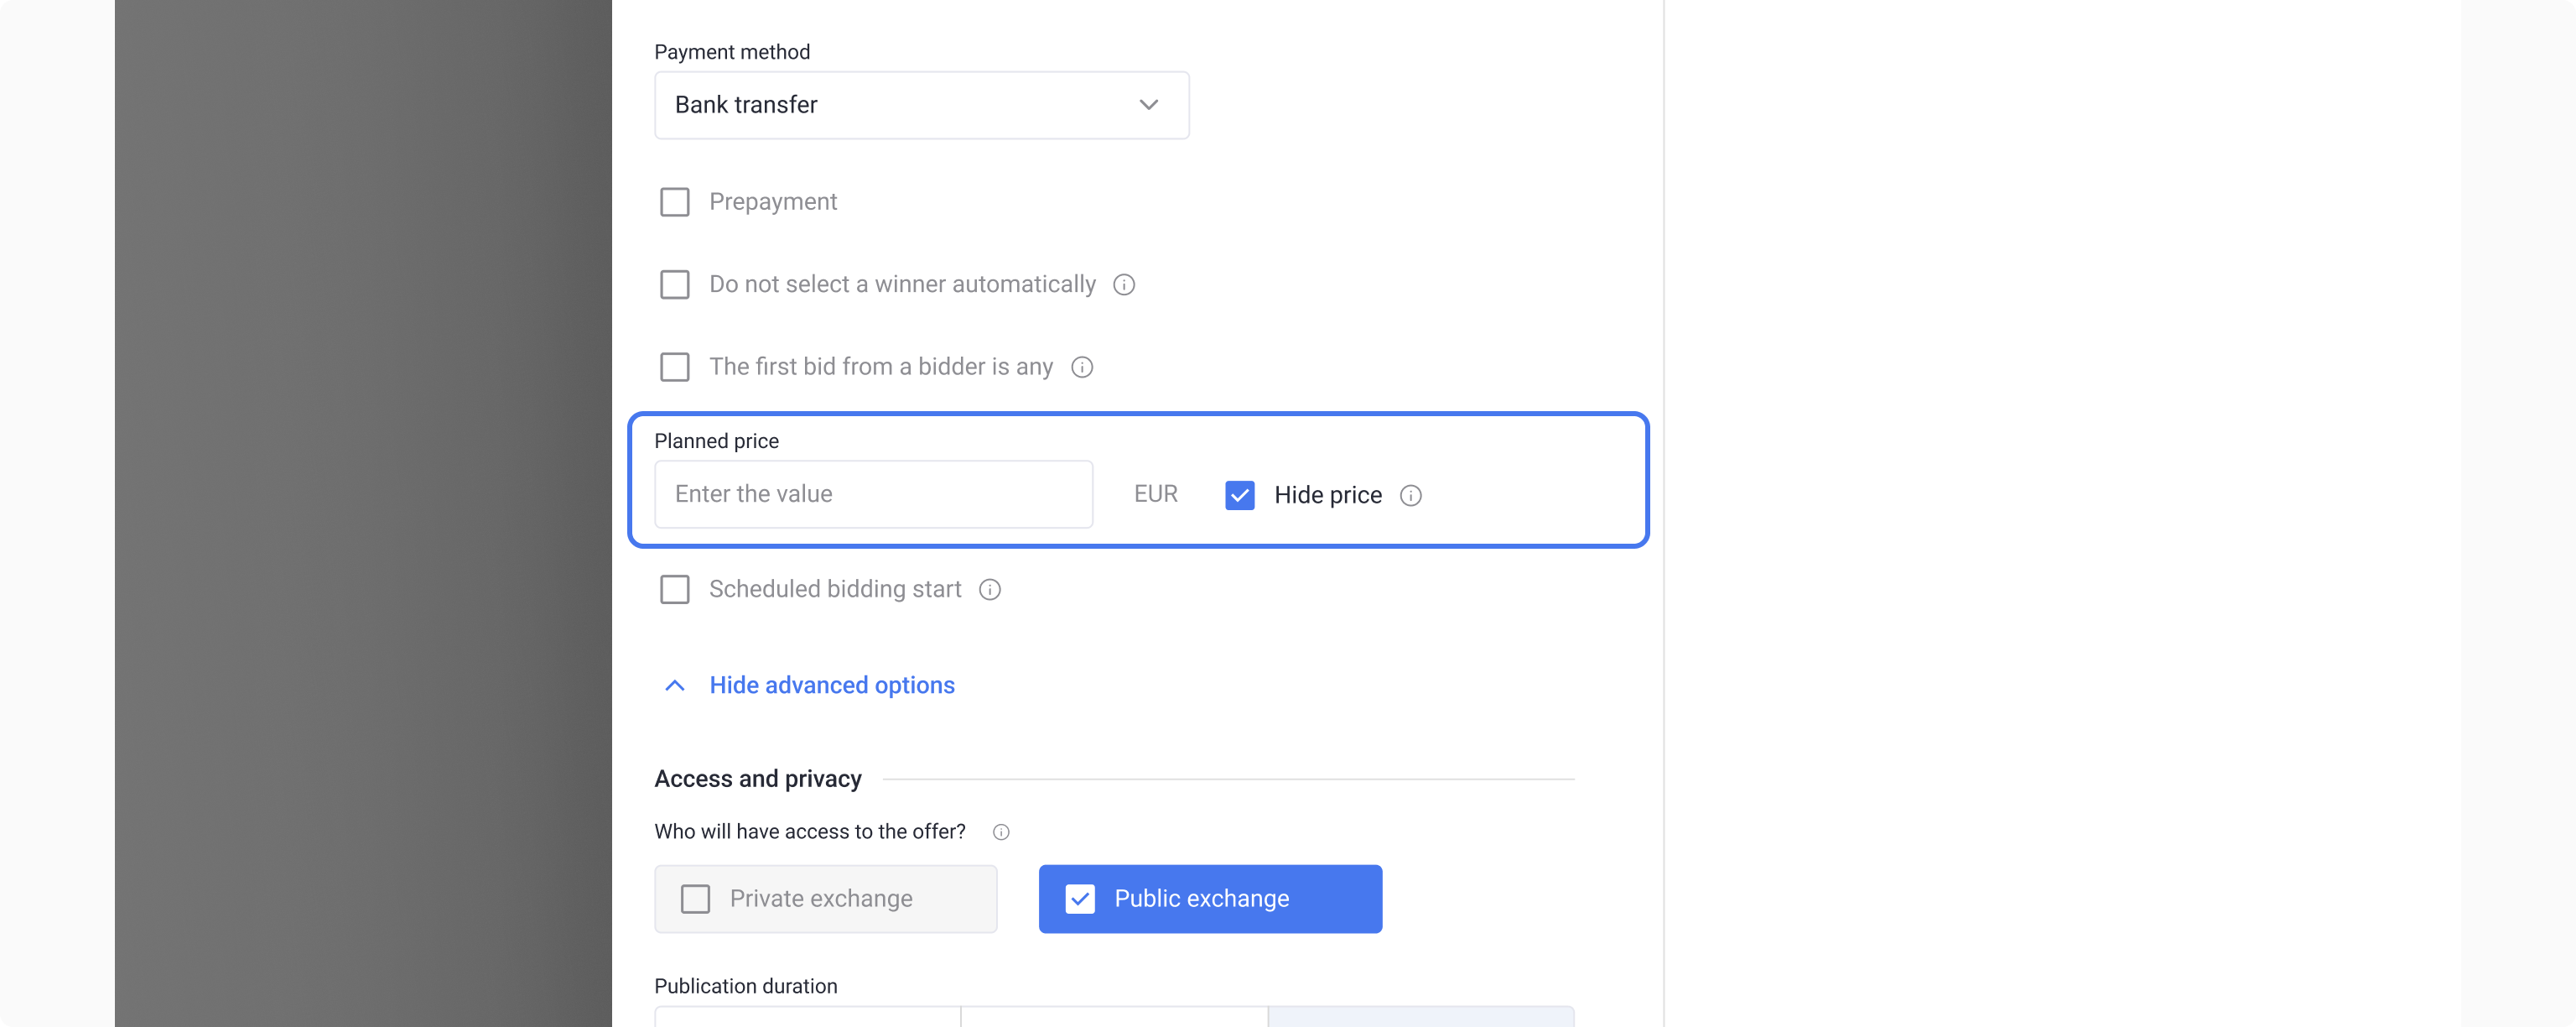This screenshot has width=2576, height=1027.
Task: Open the Bank transfer payment method dropdown
Action: [x=921, y=105]
